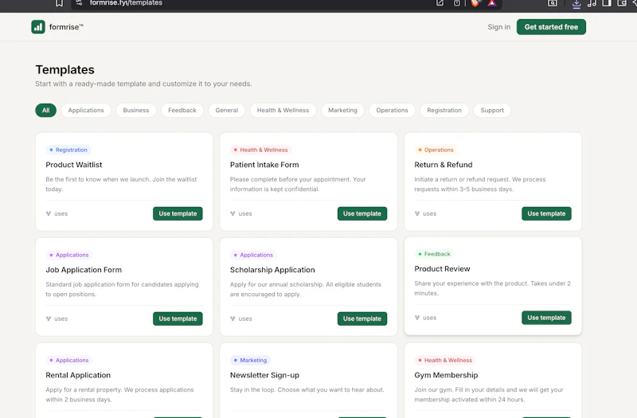Open the Scholarship Application card title
The width and height of the screenshot is (637, 418).
tap(272, 270)
